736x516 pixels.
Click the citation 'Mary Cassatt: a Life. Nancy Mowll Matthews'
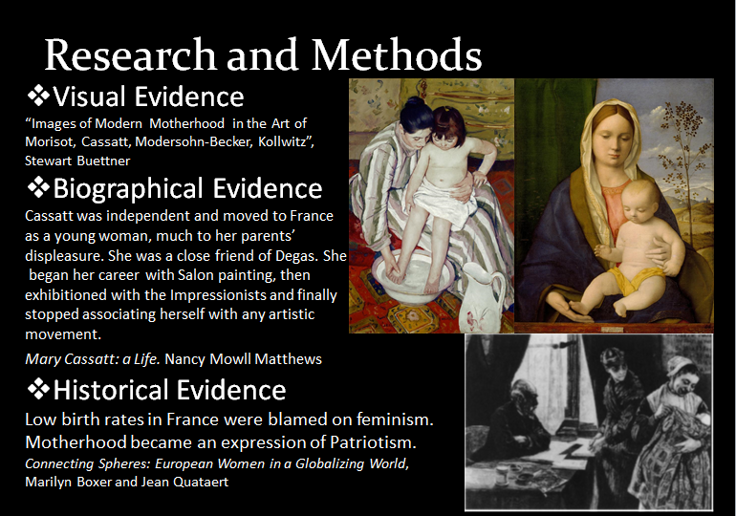(173, 359)
